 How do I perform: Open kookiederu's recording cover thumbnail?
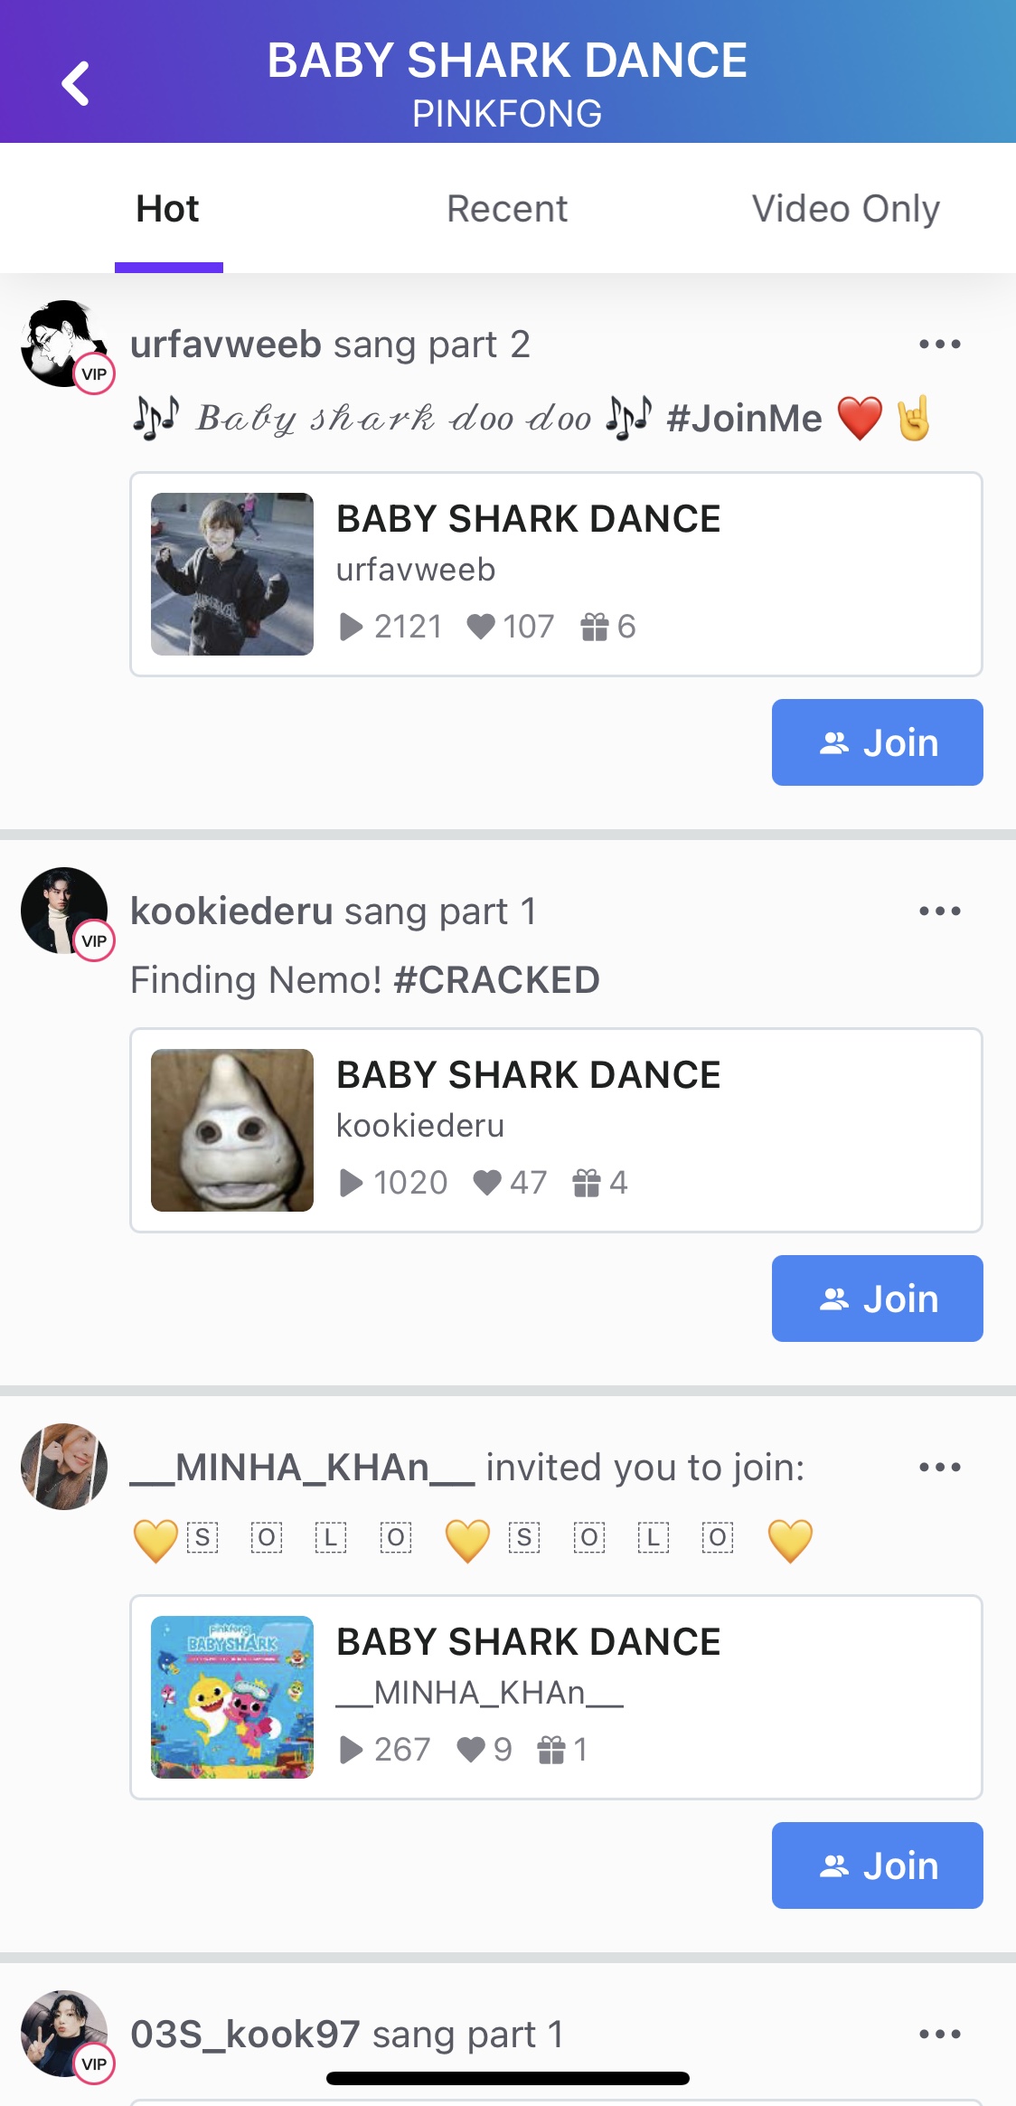tap(232, 1130)
